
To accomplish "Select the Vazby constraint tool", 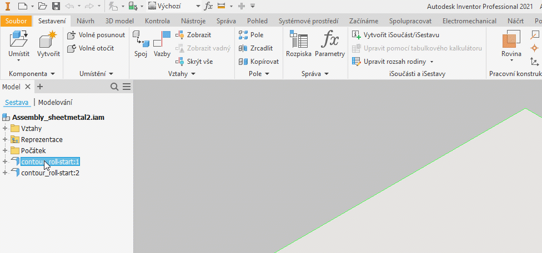I will click(162, 43).
